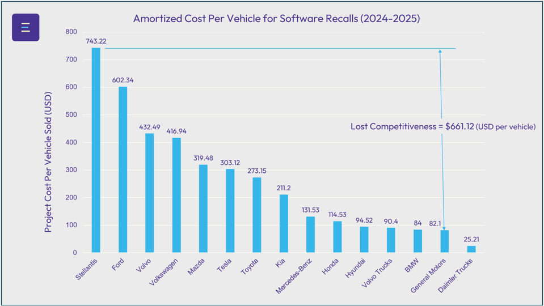The image size is (544, 306).
Task: Select the Tesla bar valued 303.12
Action: coord(230,211)
